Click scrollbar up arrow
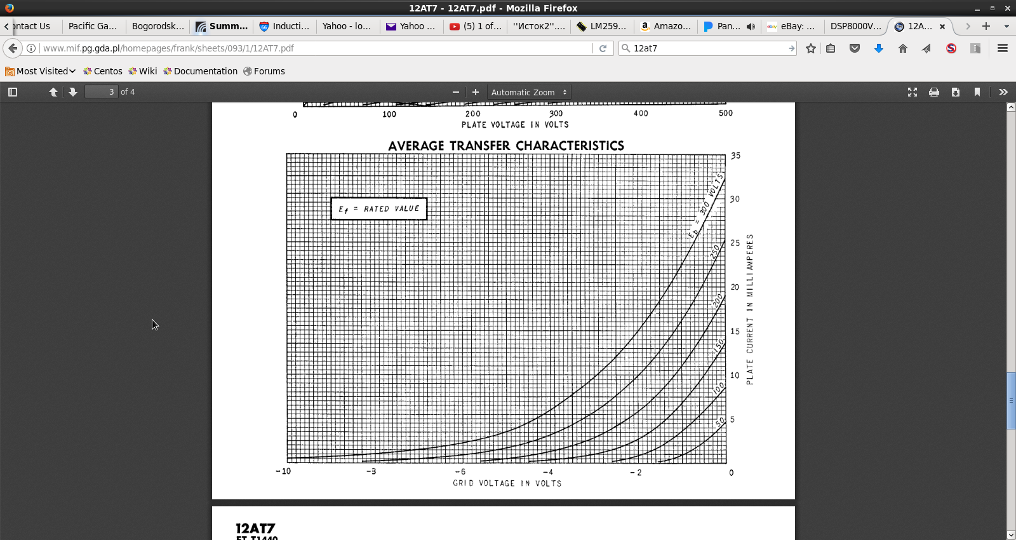This screenshot has height=540, width=1016. click(1011, 107)
